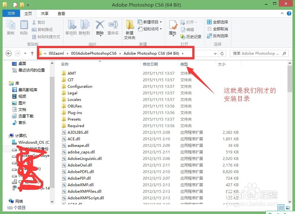The image size is (295, 214).
Task: Collapse the ribbon with the chevron
Action: (282, 13)
